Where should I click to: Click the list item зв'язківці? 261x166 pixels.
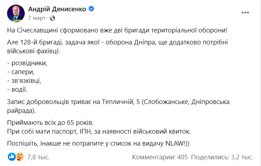[24, 81]
